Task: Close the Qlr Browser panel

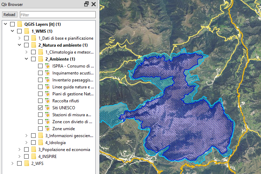Action: [x=93, y=4]
